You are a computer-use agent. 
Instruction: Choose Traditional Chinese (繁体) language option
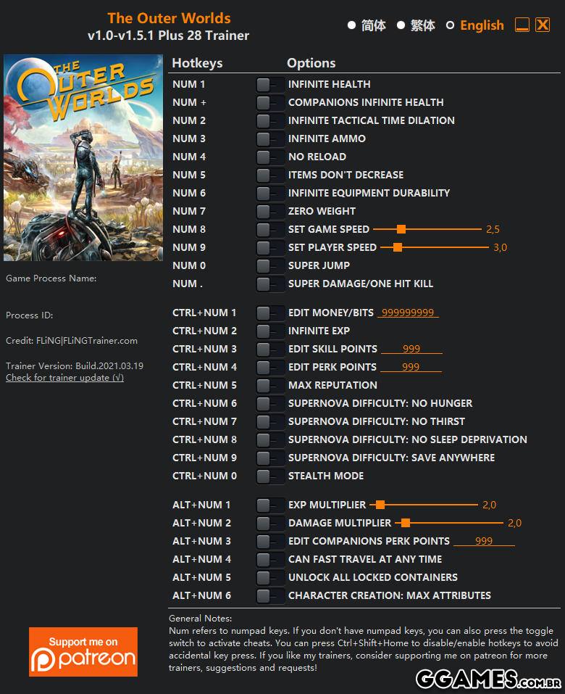[x=401, y=25]
